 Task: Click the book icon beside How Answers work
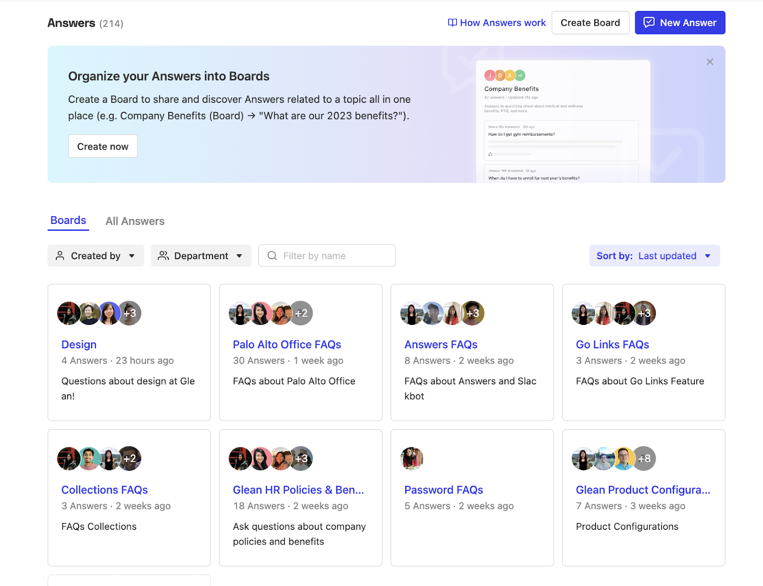coord(452,23)
